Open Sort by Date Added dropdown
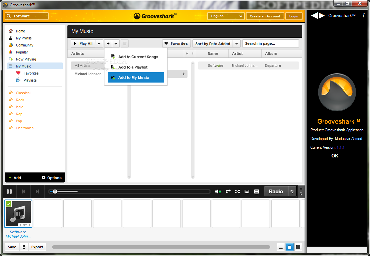This screenshot has width=370, height=256. coord(217,43)
